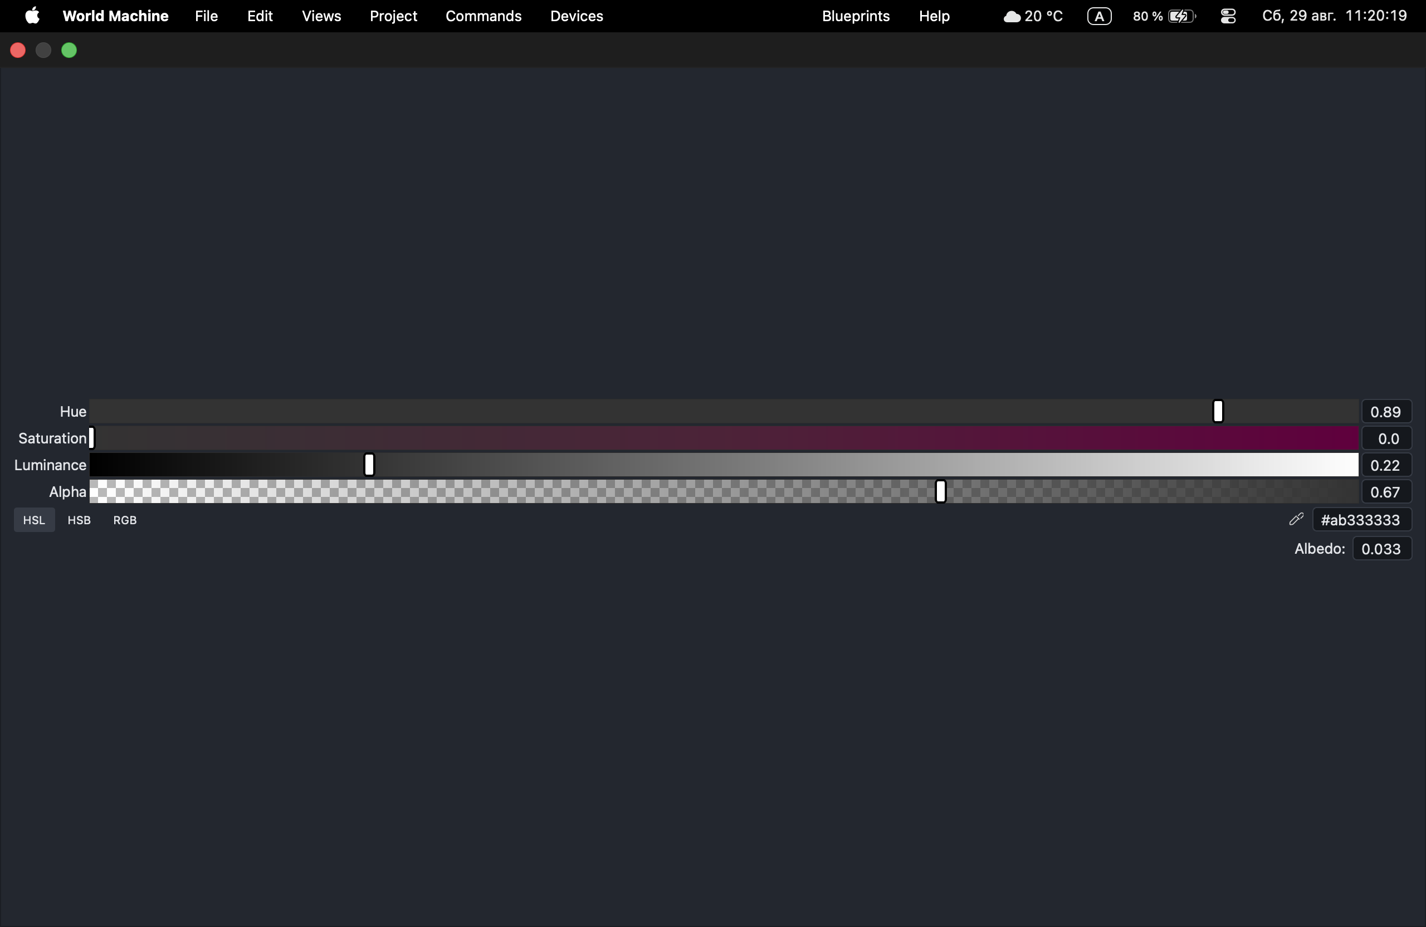The height and width of the screenshot is (927, 1426).
Task: Select the HSL color mode
Action: (34, 520)
